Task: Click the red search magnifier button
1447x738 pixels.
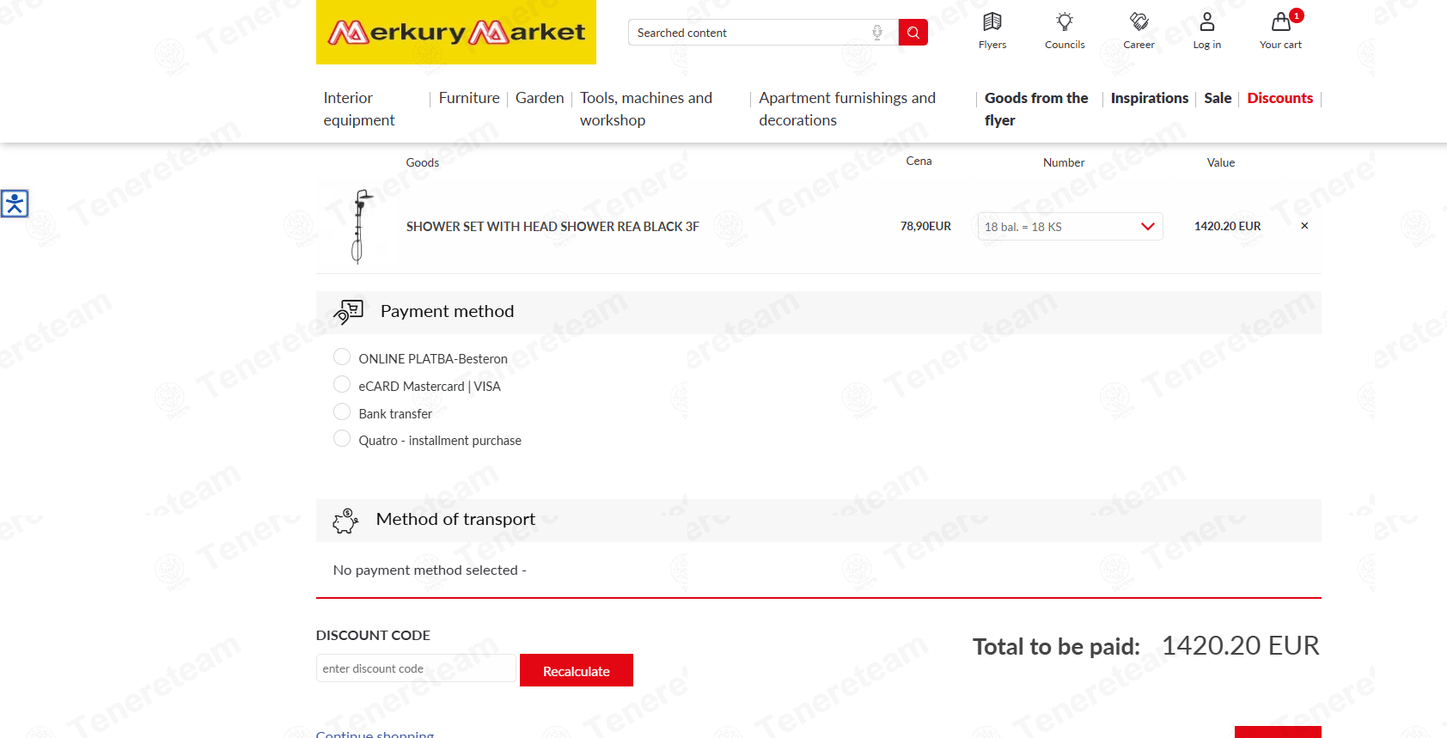Action: [x=913, y=33]
